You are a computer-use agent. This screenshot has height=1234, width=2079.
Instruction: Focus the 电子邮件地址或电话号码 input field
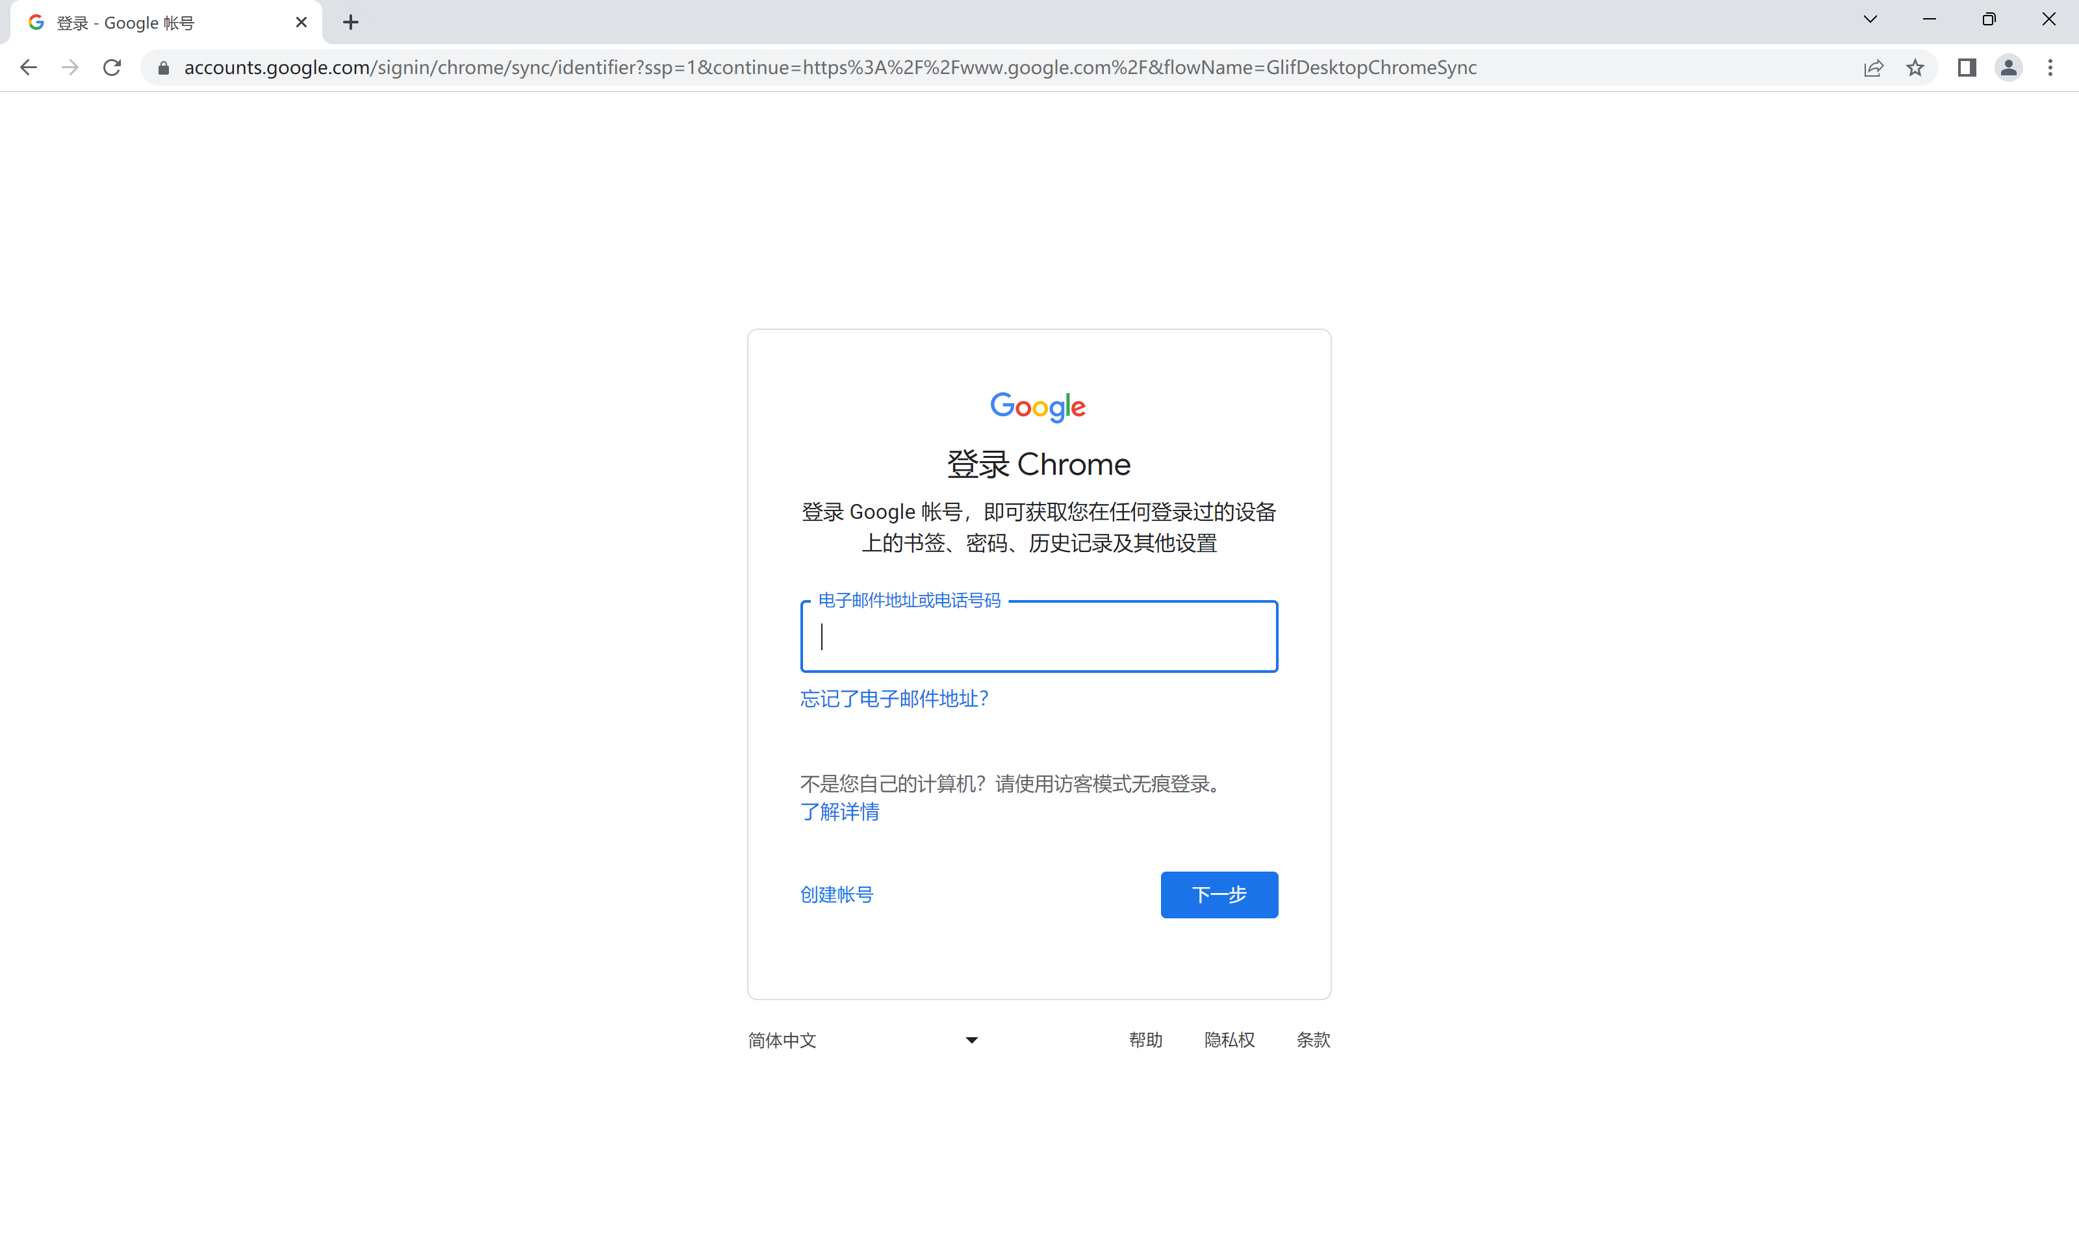pyautogui.click(x=1039, y=636)
